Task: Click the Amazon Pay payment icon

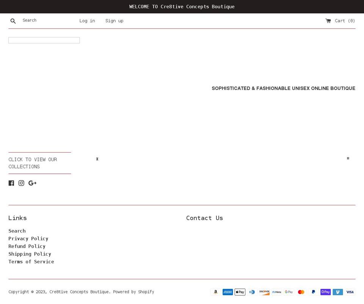Action: click(x=215, y=292)
